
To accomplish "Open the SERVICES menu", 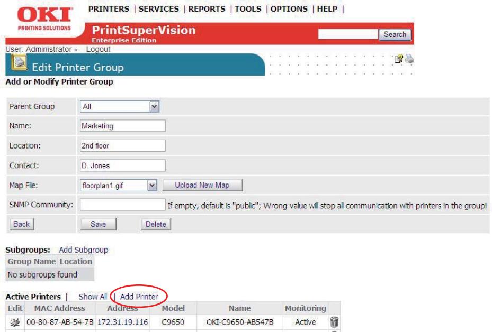I will [x=159, y=9].
